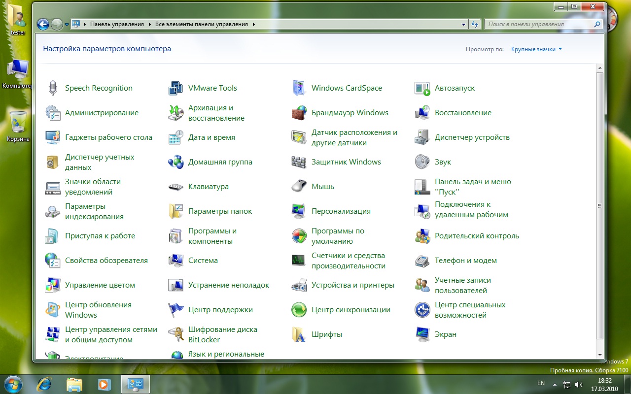
Task: Click the Start button on taskbar
Action: pyautogui.click(x=13, y=384)
